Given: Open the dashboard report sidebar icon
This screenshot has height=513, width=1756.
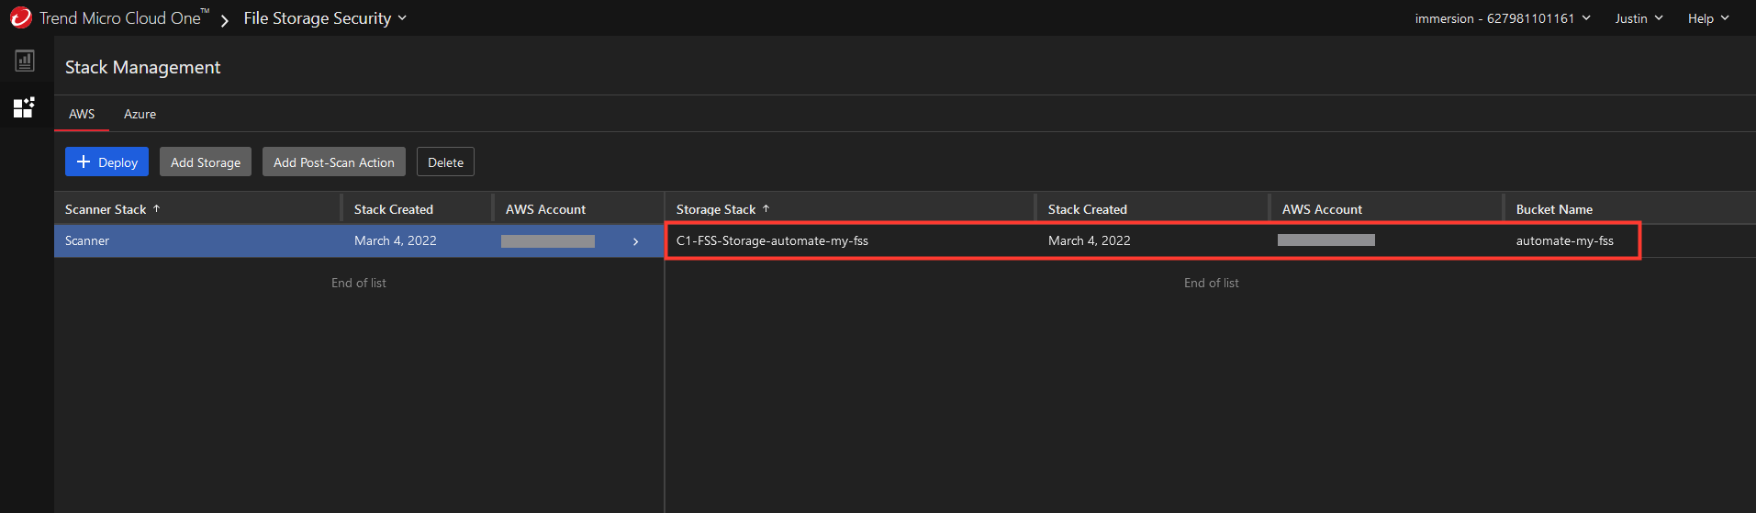Looking at the screenshot, I should pos(25,61).
